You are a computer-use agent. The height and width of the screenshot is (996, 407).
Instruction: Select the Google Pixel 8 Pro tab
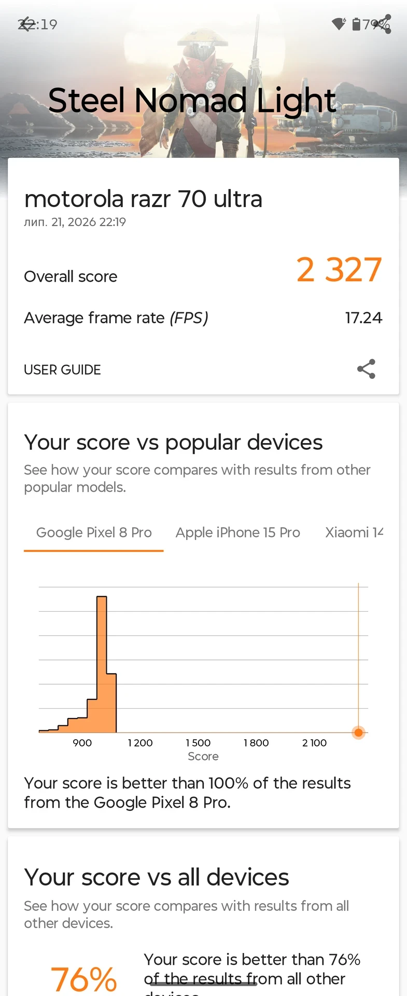[94, 533]
